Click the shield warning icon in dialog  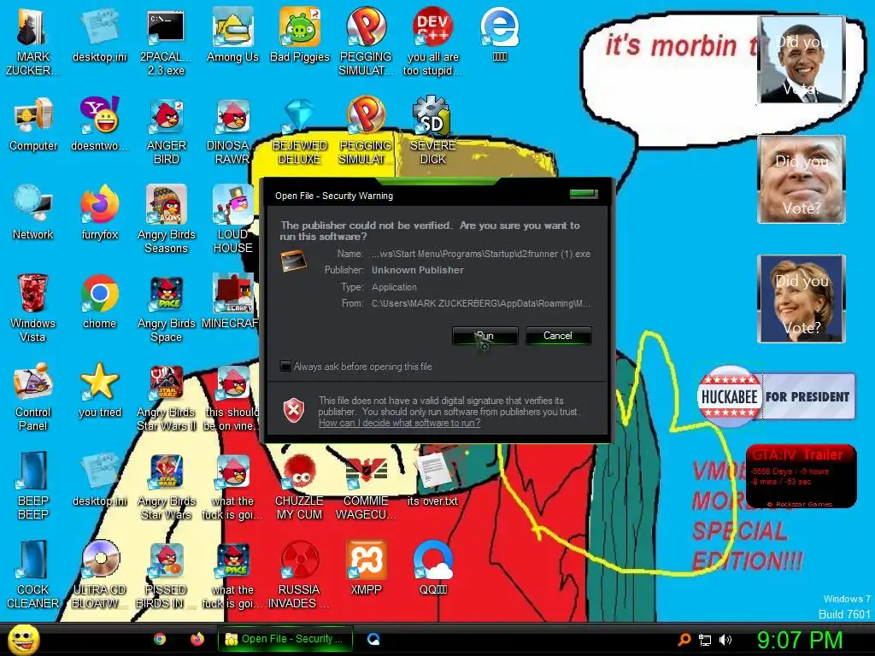294,411
